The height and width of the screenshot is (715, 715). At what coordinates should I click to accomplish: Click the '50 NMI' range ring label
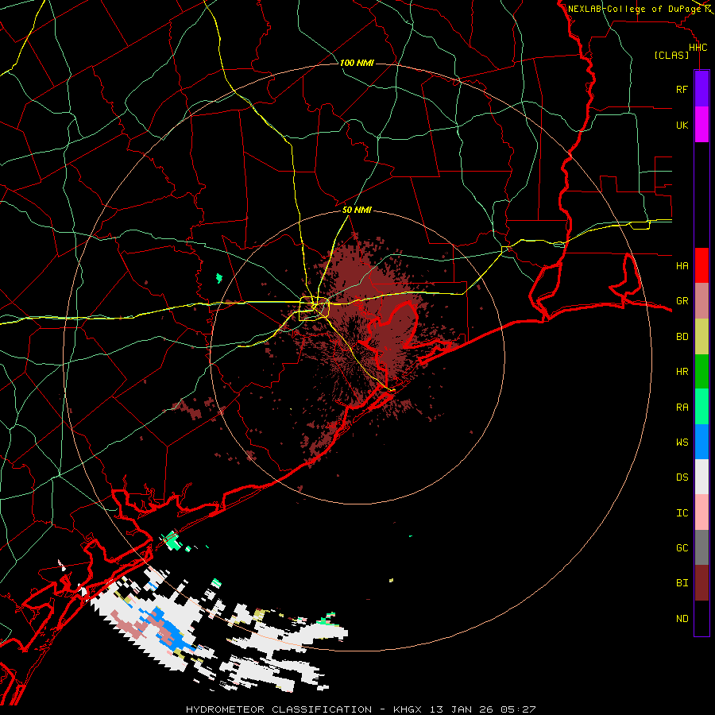pos(357,210)
